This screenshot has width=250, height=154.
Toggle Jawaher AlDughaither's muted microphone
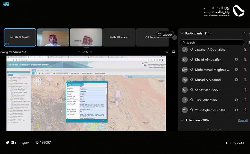[245, 50]
